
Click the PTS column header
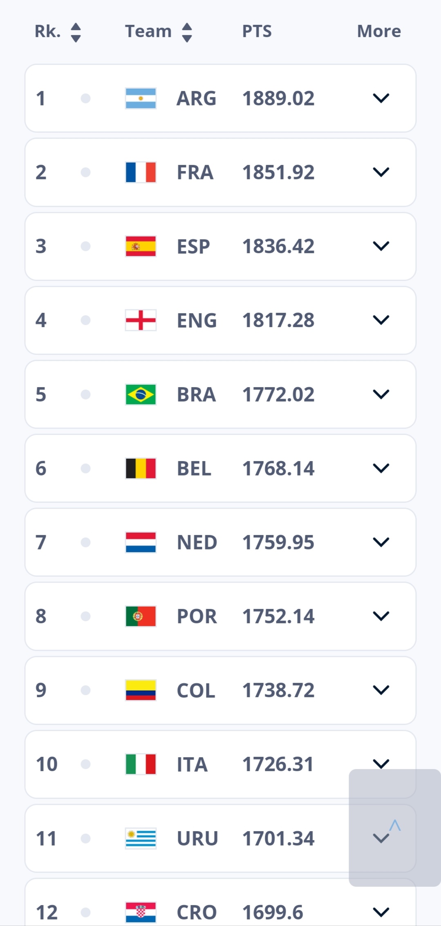257,31
